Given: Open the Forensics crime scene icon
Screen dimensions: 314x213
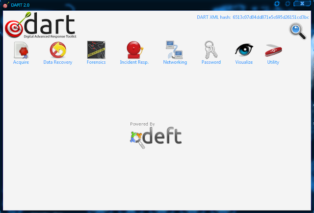Looking at the screenshot, I should (96, 50).
